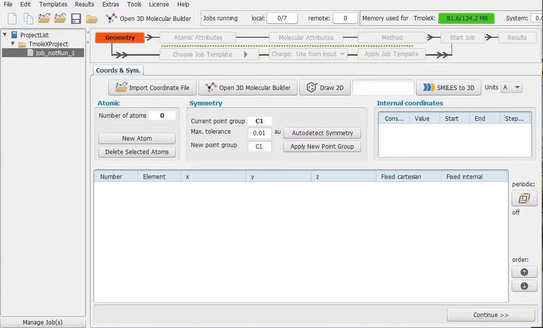The width and height of the screenshot is (543, 328).
Task: Collapse the ProjectList tree node
Action: pyautogui.click(x=5, y=35)
